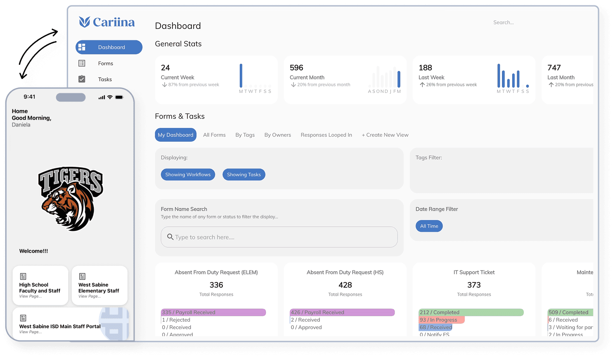This screenshot has height=358, width=615.
Task: Click the Tigers mascot logo on phone
Action: 71,199
